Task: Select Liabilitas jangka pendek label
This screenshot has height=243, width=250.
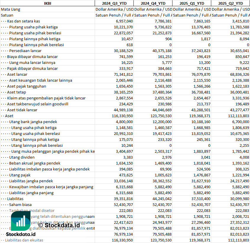Action: [31, 181]
